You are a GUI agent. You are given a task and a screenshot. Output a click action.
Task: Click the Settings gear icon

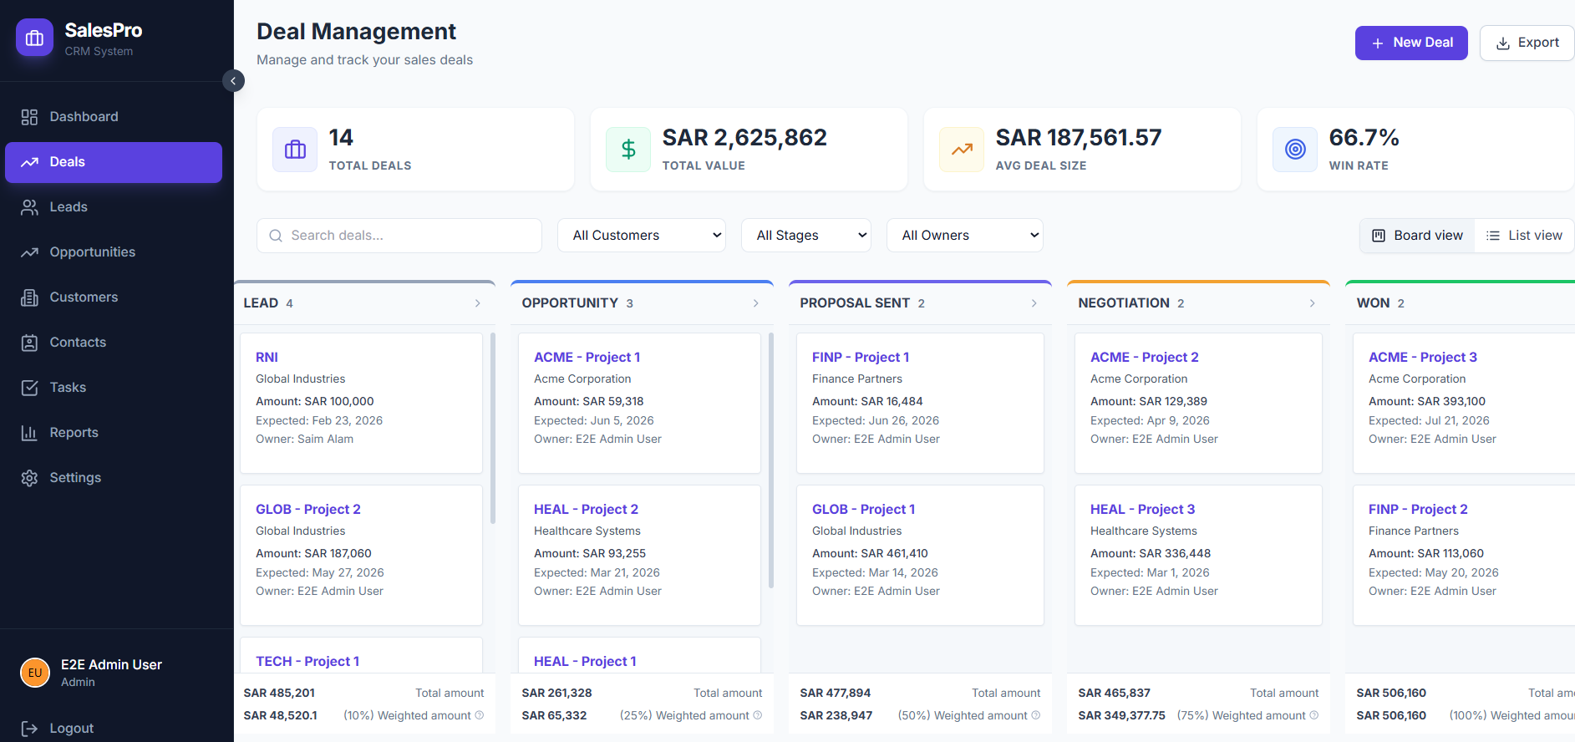tap(29, 478)
